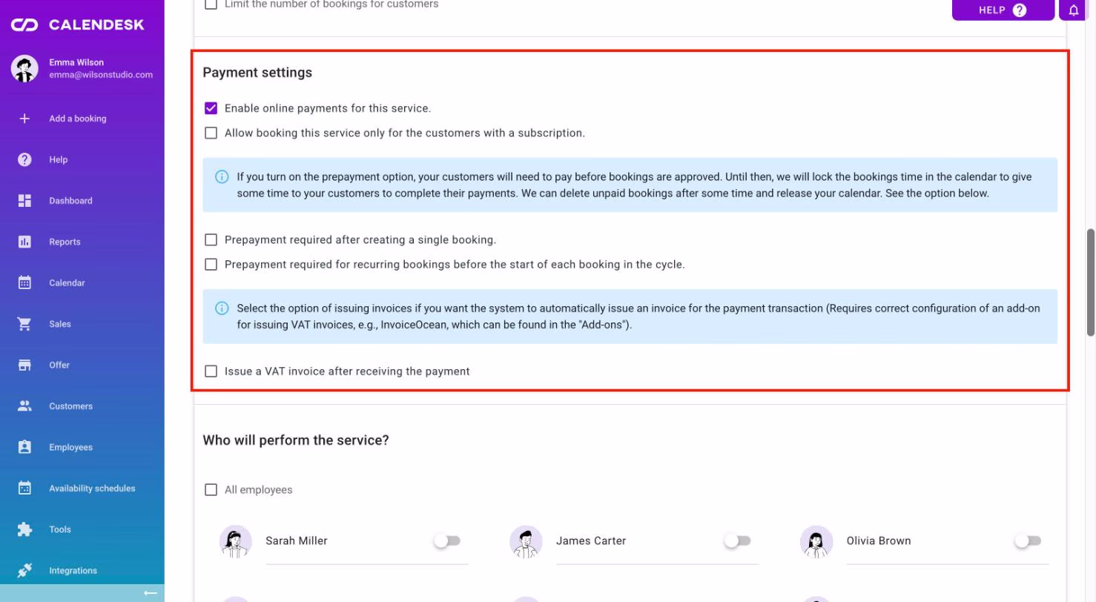Viewport: 1096px width, 602px height.
Task: Open the Tools puzzle-piece icon
Action: click(24, 529)
